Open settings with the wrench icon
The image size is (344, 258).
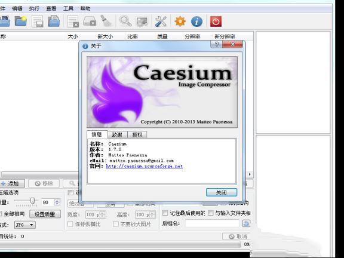161,21
